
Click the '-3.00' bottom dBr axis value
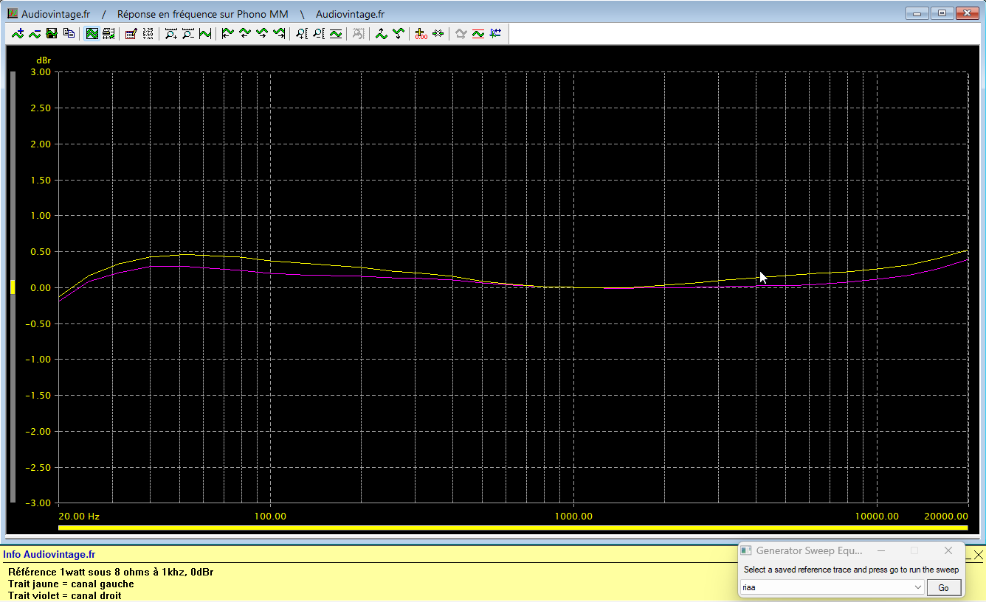click(39, 503)
